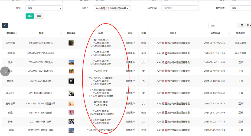Open the 客户状态 select dropdown
The height and width of the screenshot is (136, 251).
coord(240,8)
